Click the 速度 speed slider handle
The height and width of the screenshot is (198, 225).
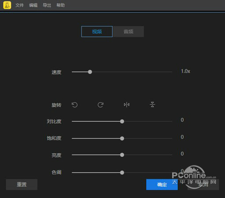90,72
